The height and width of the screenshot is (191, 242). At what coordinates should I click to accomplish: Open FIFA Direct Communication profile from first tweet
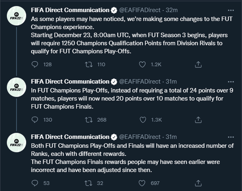[70, 10]
